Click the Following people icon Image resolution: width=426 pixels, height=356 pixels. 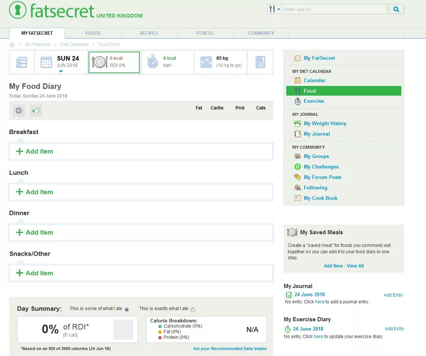click(297, 188)
